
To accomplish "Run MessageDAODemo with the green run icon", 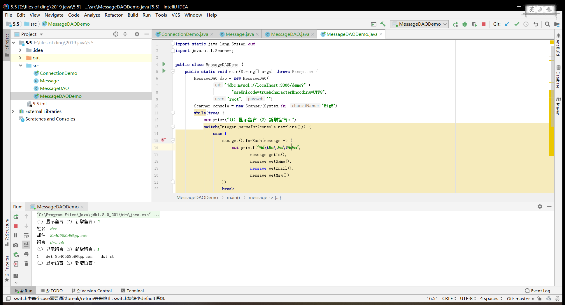I will point(455,24).
